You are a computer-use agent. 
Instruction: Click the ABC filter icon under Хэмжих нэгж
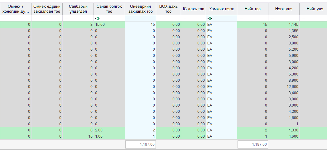[x=210, y=19]
